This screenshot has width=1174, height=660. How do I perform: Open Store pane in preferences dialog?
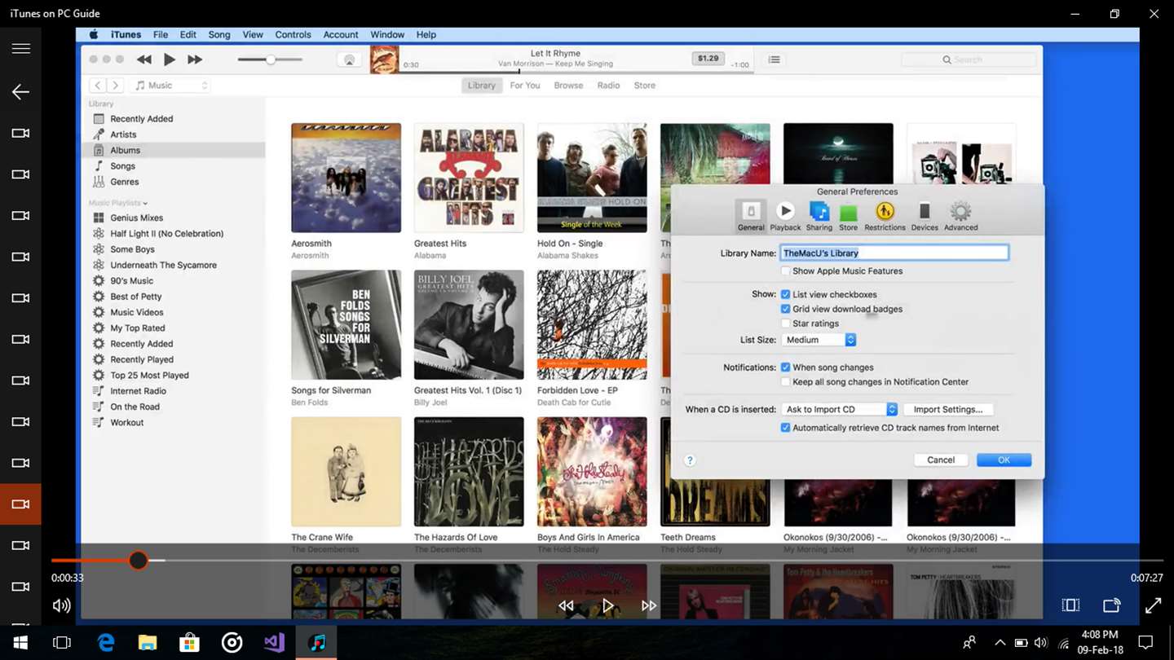click(849, 217)
